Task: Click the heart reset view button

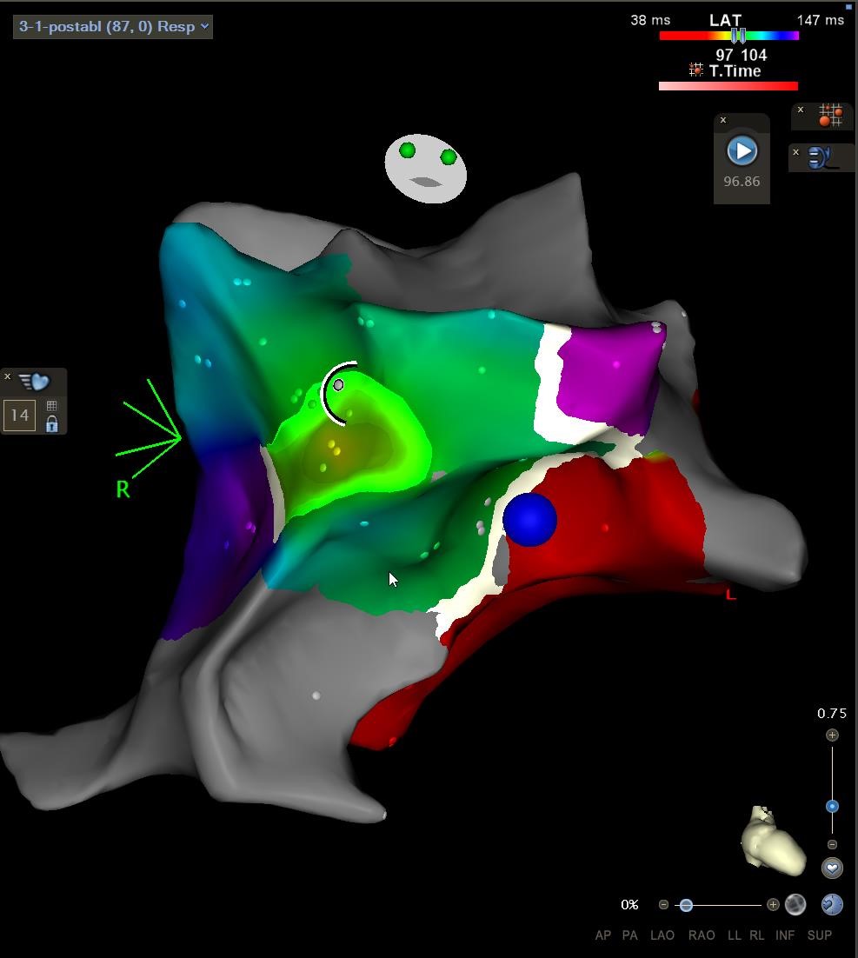Action: click(832, 868)
